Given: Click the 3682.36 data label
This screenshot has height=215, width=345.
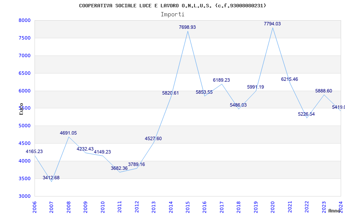Looking at the screenshot, I should (119, 168).
